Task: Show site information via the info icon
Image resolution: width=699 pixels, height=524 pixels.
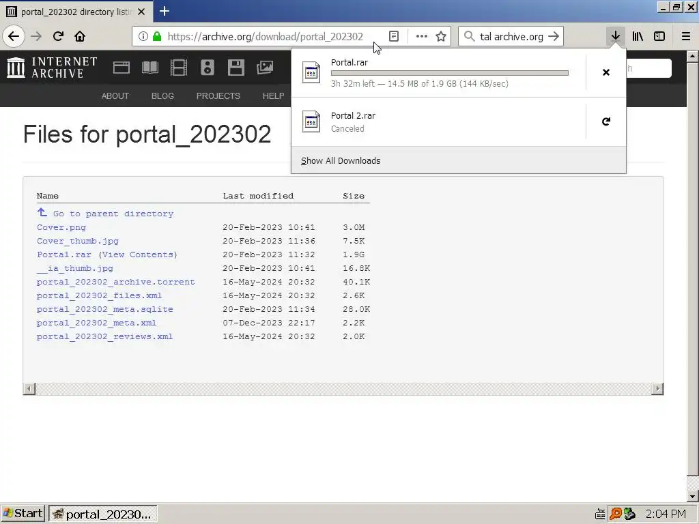Action: [x=143, y=36]
